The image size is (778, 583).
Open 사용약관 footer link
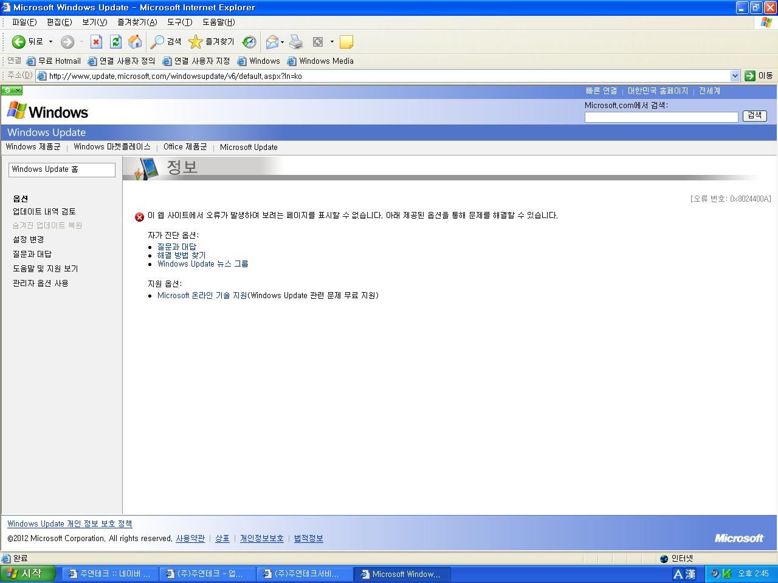click(x=190, y=538)
